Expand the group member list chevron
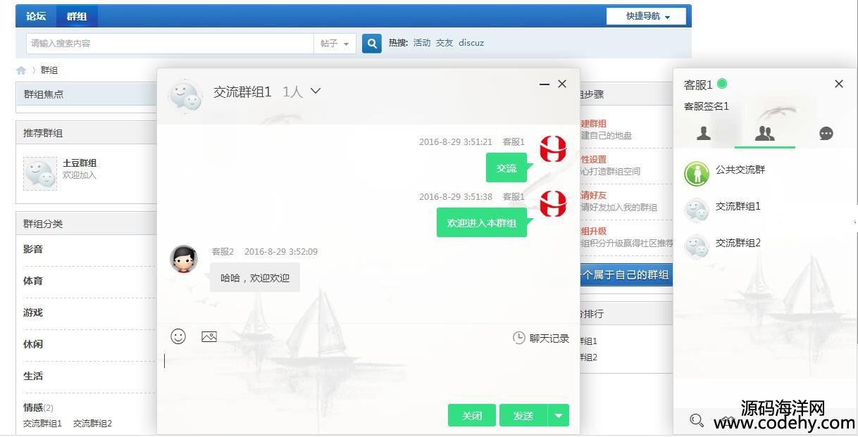Image resolution: width=858 pixels, height=437 pixels. click(x=316, y=91)
